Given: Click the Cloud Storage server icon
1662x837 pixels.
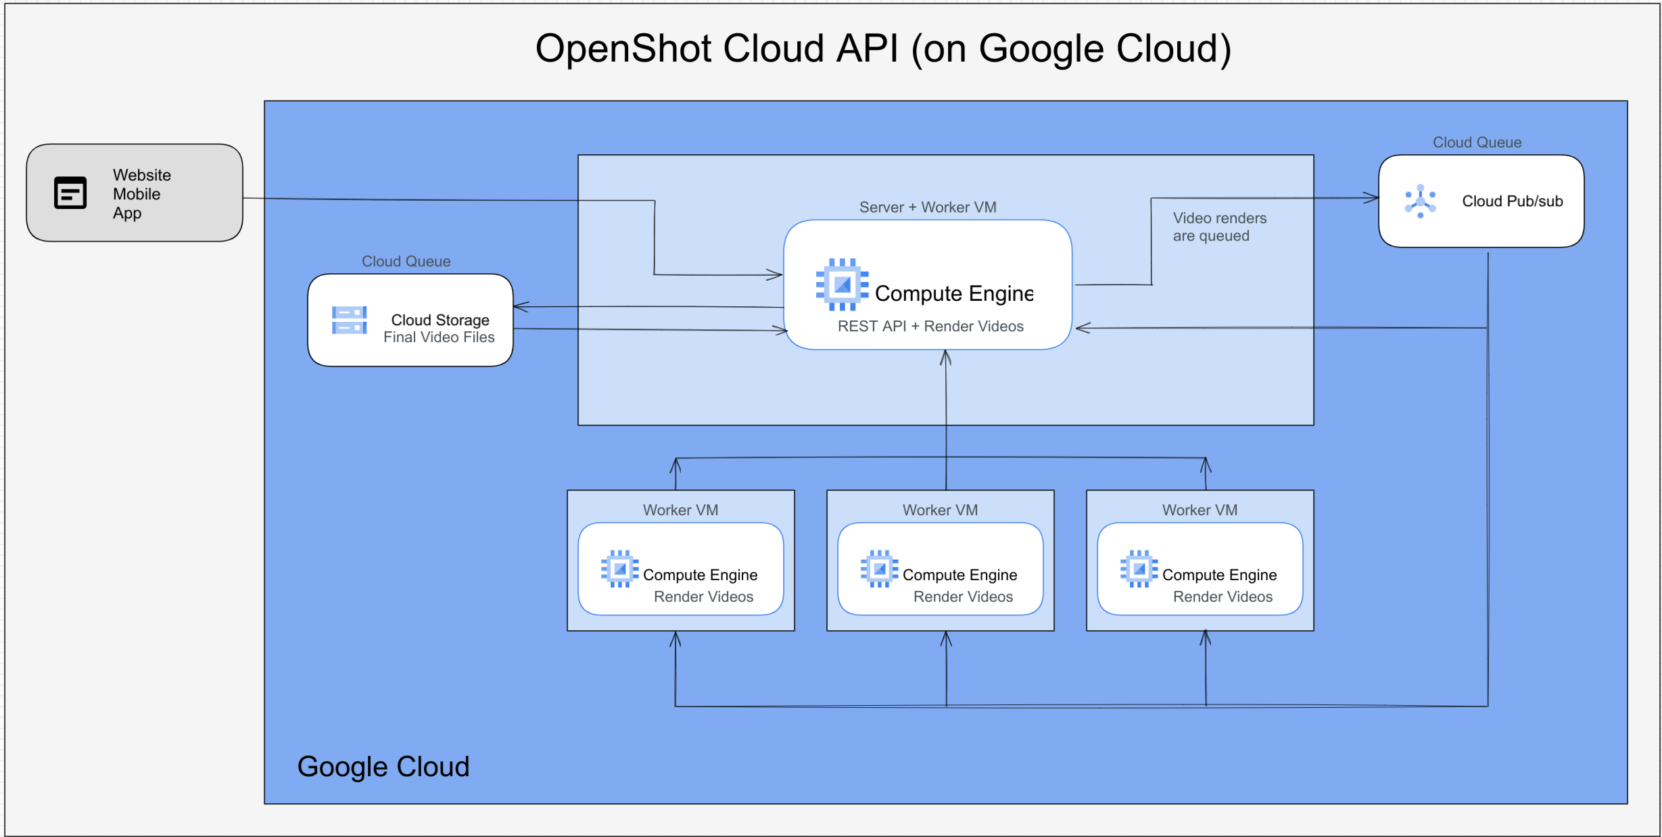Looking at the screenshot, I should coord(349,320).
